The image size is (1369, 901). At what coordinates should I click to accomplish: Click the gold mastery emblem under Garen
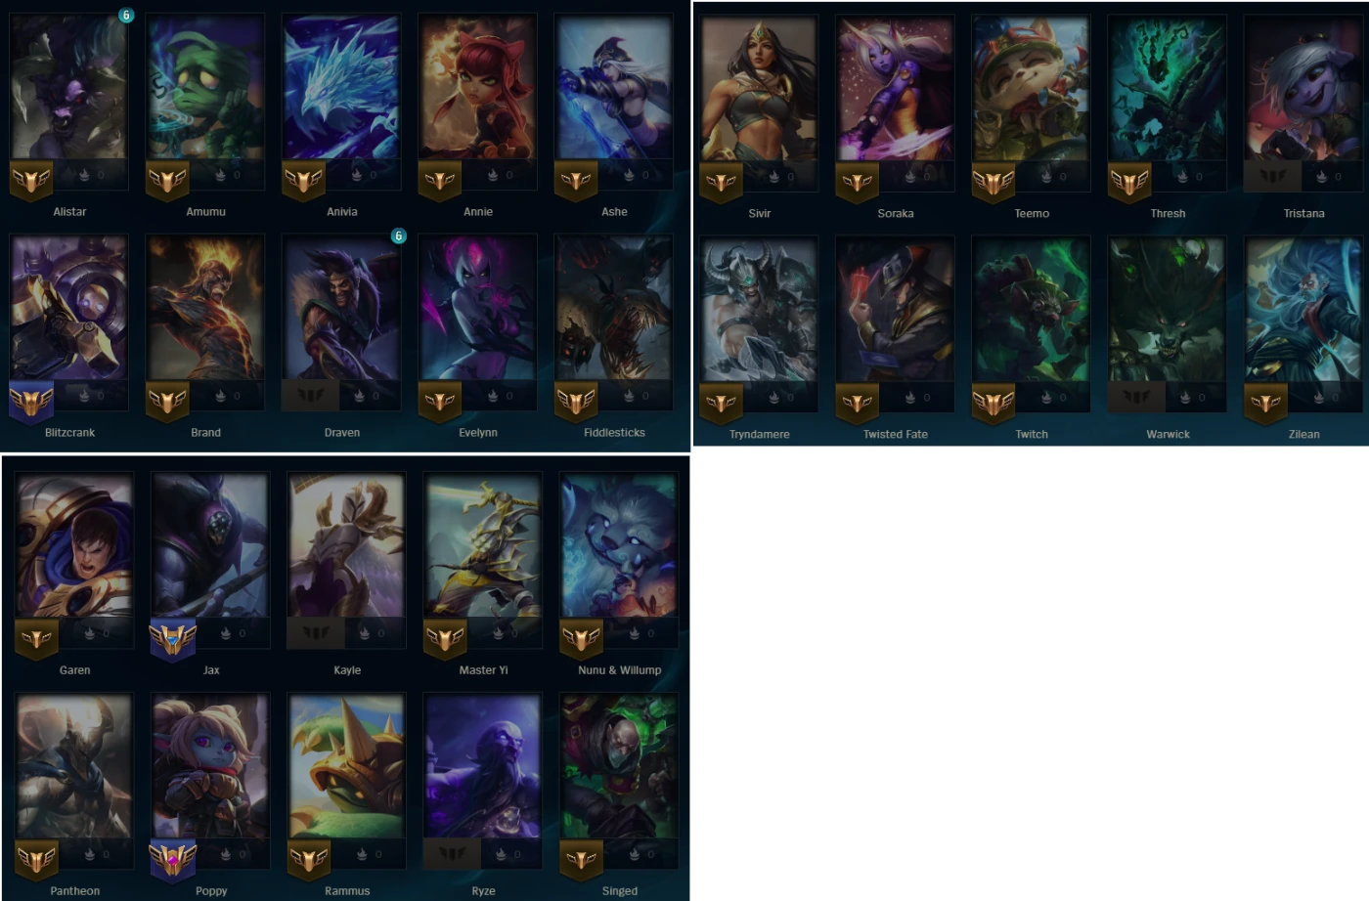tap(36, 640)
